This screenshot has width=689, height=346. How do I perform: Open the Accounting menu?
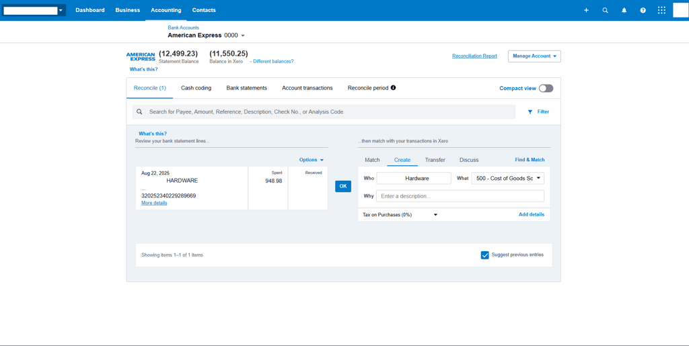pos(166,10)
